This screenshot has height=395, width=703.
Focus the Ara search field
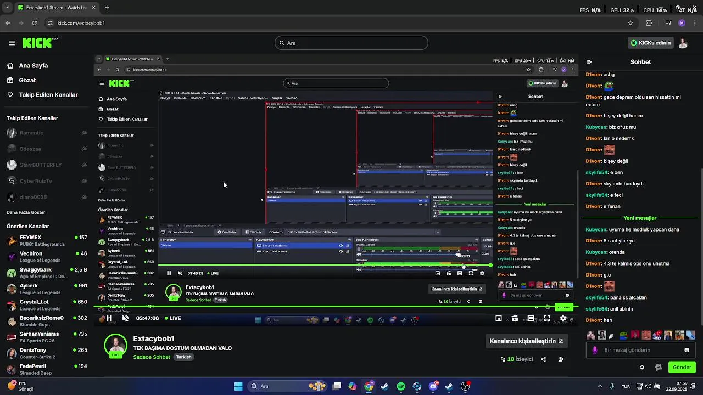click(x=351, y=43)
